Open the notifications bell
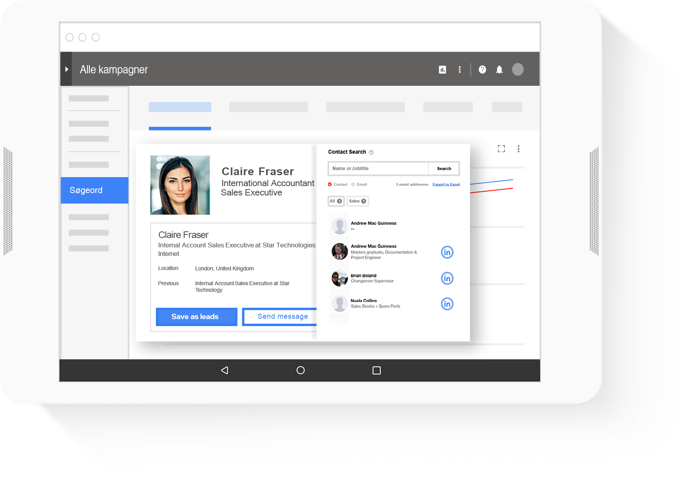The image size is (696, 483). point(499,69)
